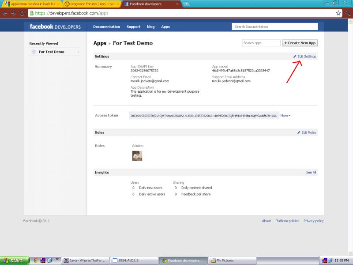Open the Windows Start menu
The image size is (353, 265).
coord(13,261)
